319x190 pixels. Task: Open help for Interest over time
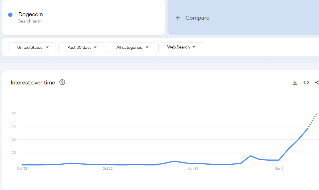(x=62, y=82)
